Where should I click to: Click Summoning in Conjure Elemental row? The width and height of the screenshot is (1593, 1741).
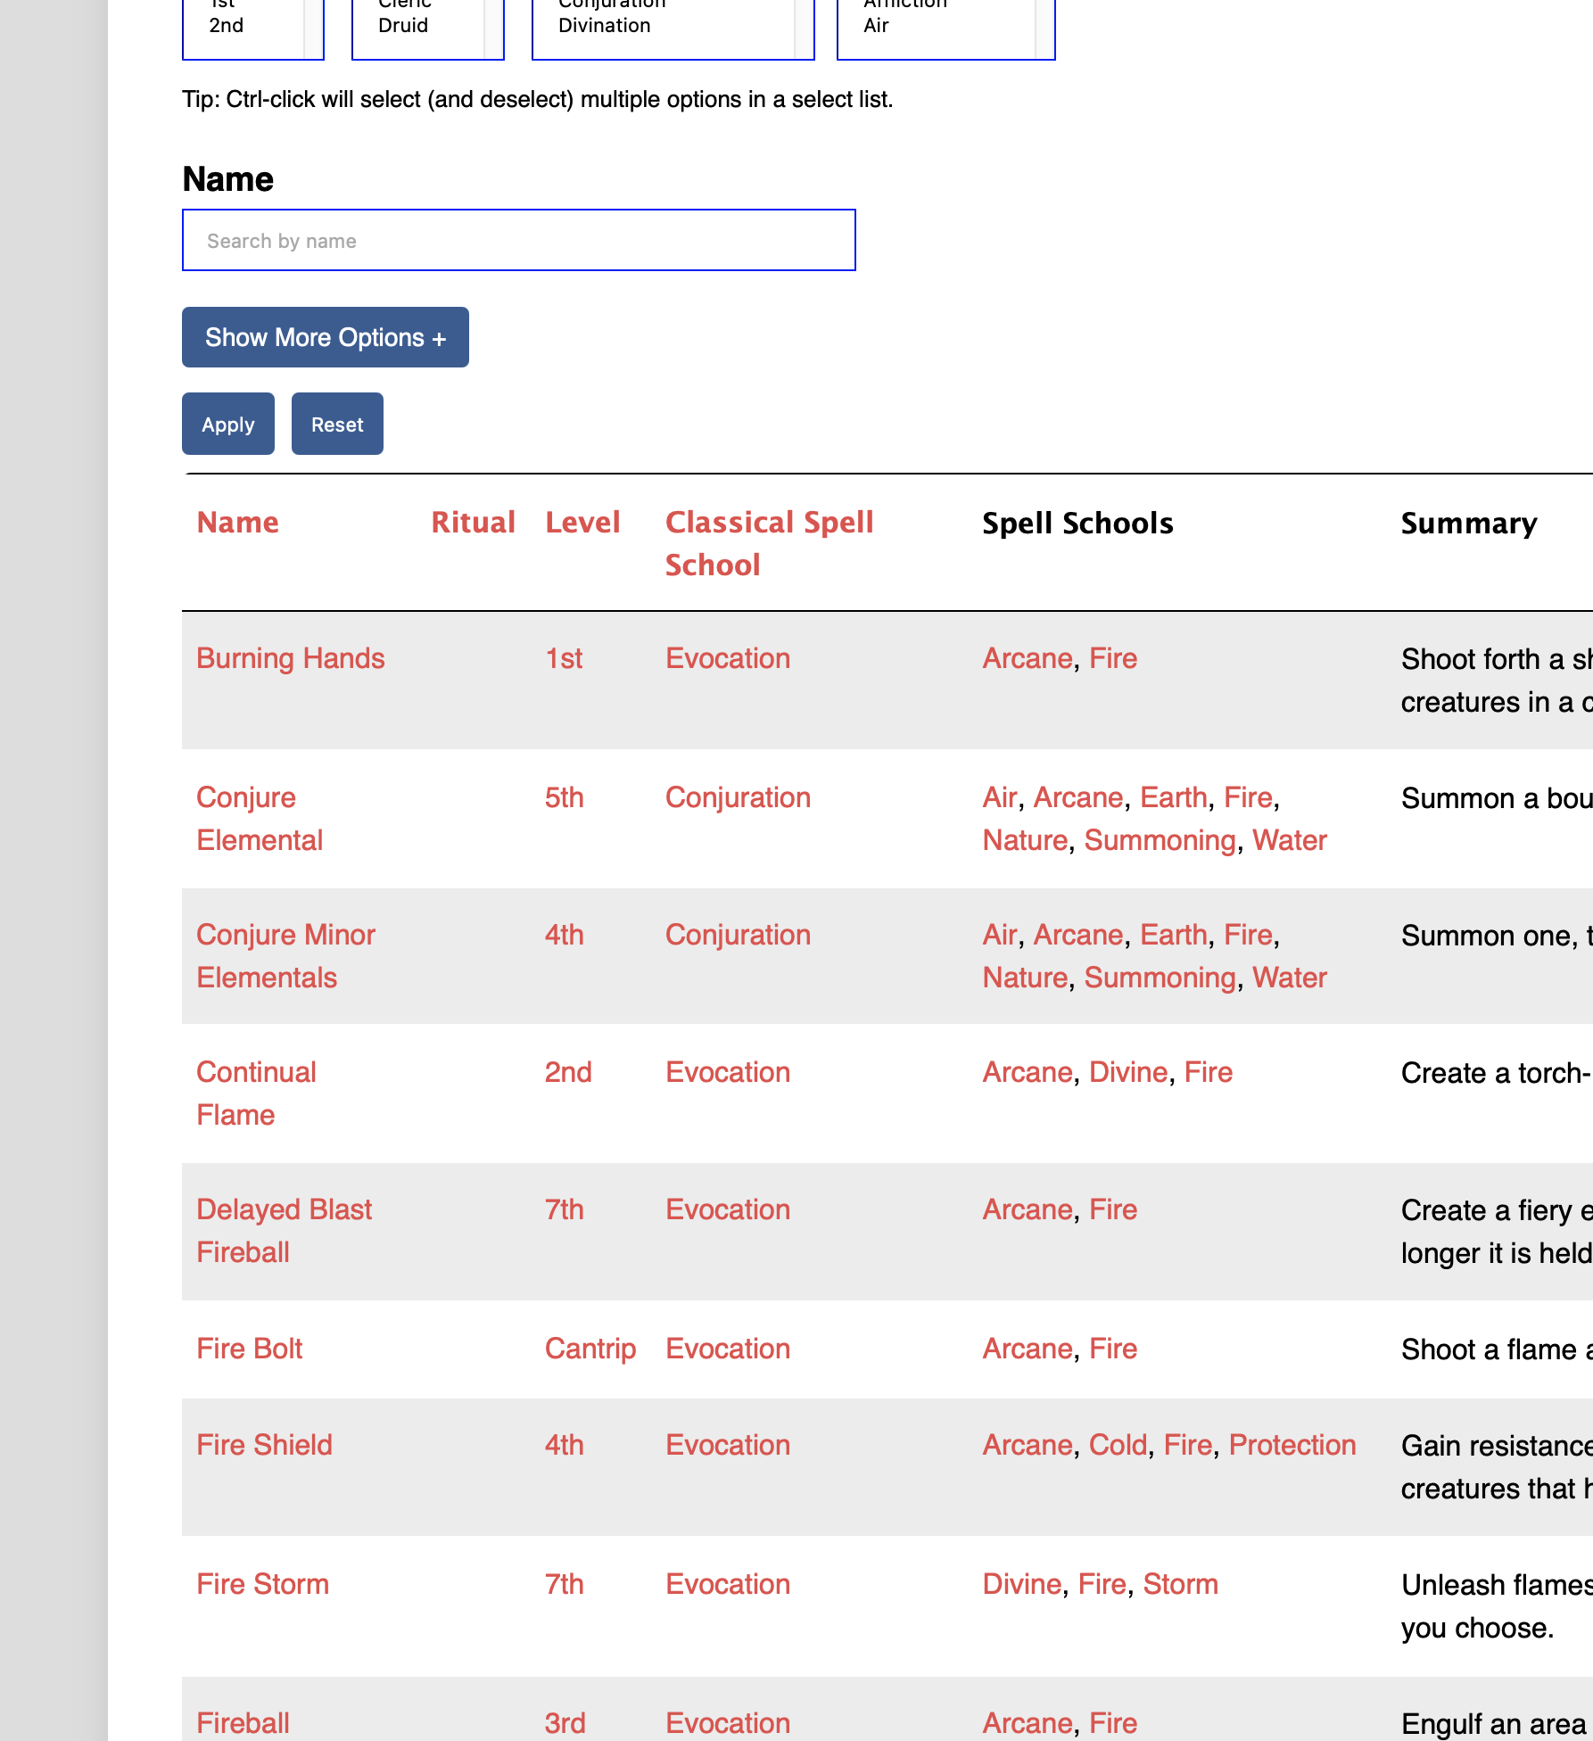(x=1160, y=840)
